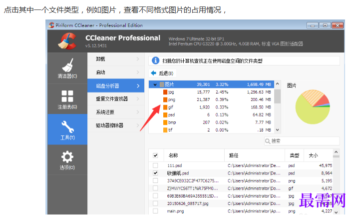Click the 1,698.49 MB size value
This screenshot has width=355, height=216.
[x=259, y=84]
